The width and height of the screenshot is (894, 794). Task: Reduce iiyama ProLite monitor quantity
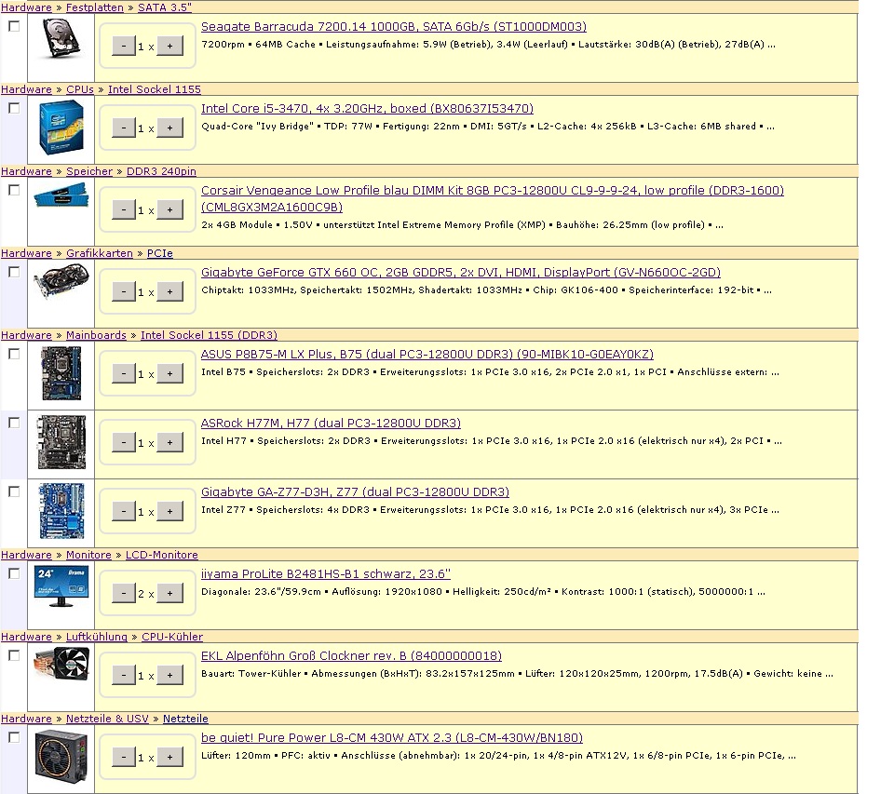point(124,594)
